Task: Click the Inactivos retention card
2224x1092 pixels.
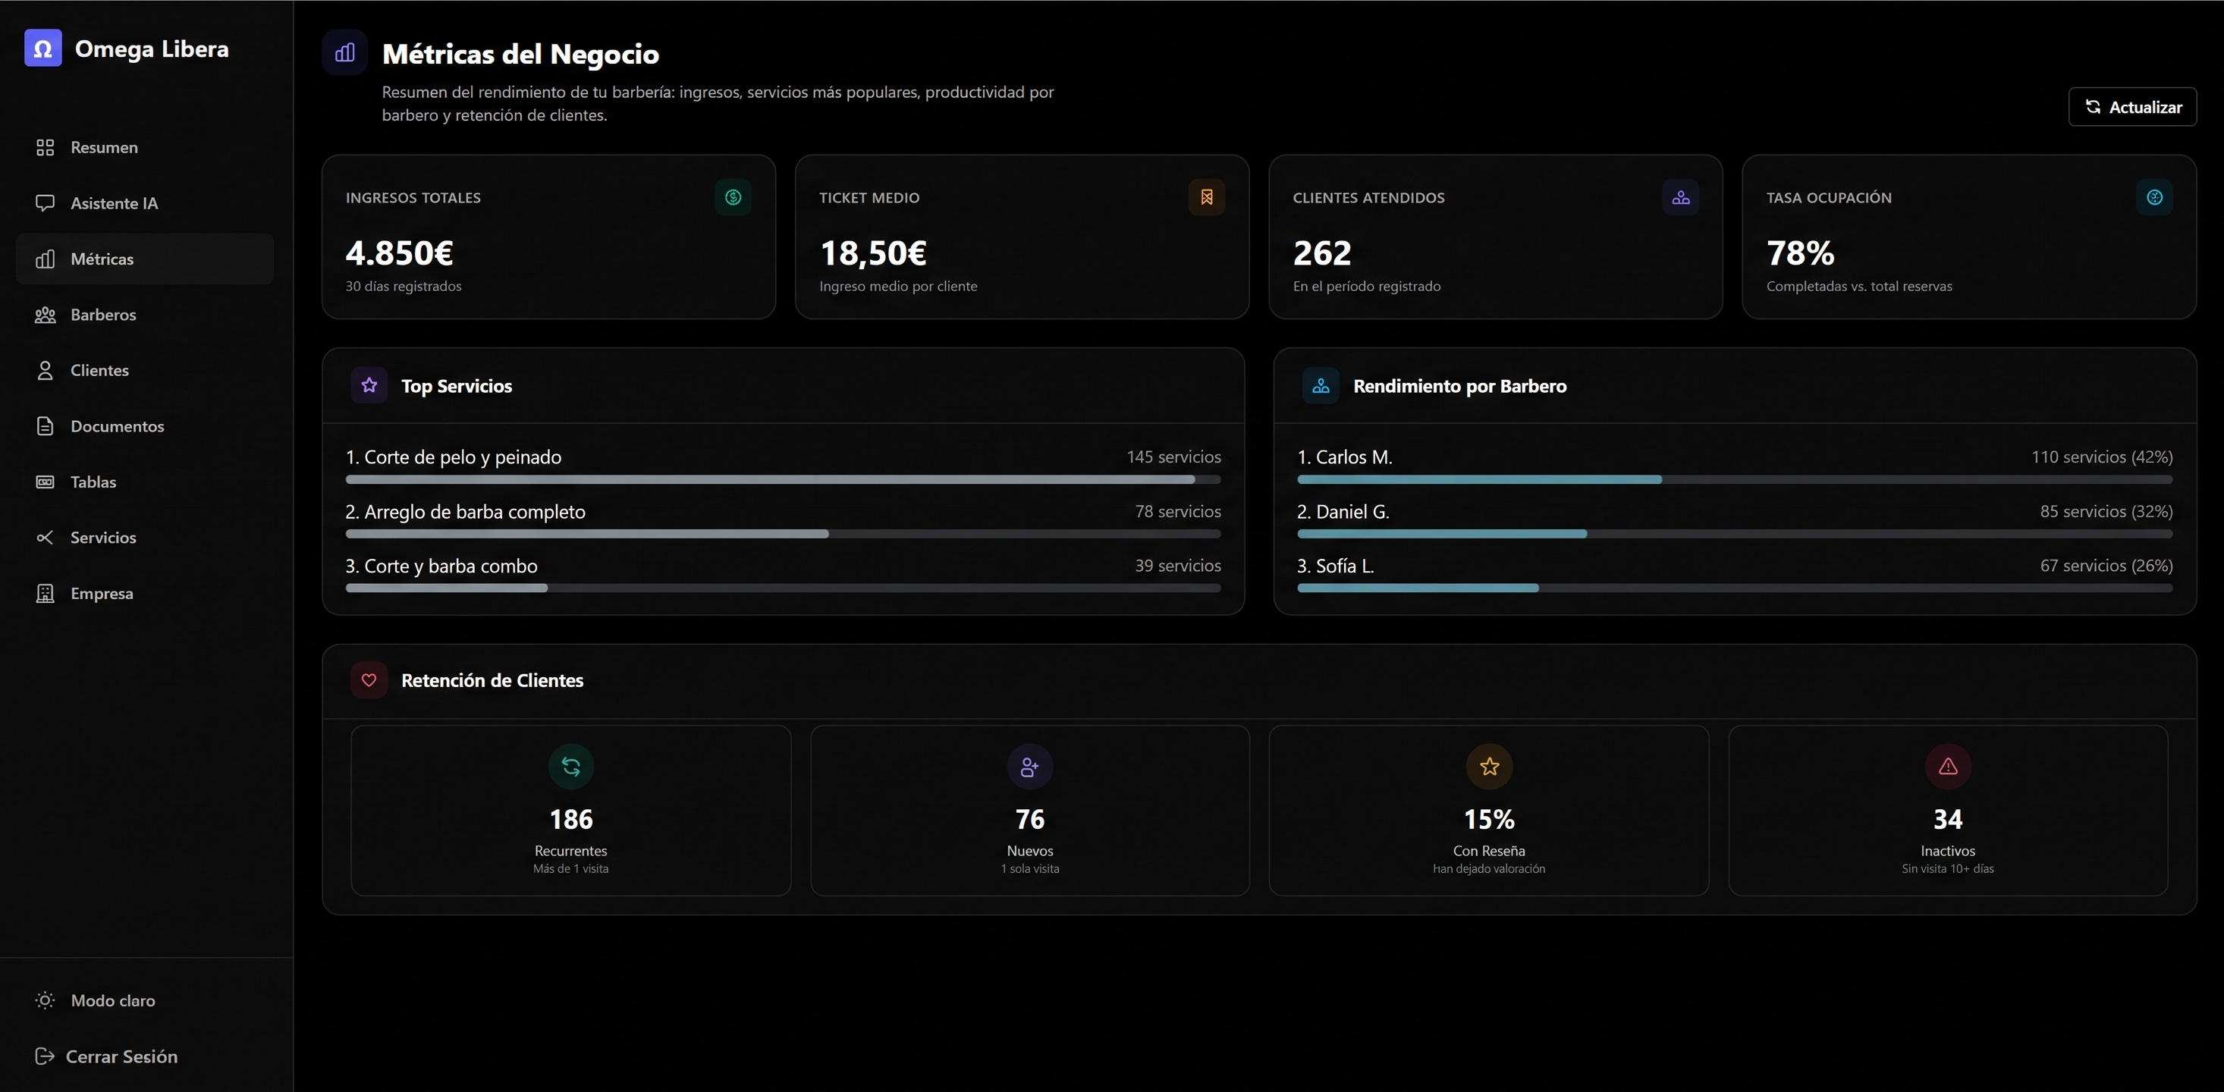Action: [1948, 811]
